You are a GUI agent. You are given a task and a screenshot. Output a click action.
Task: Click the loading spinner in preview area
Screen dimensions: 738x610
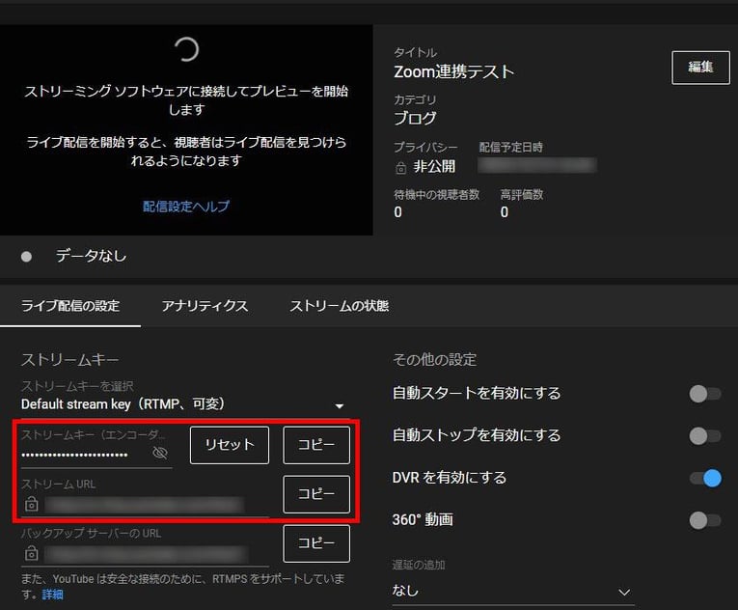(x=186, y=49)
